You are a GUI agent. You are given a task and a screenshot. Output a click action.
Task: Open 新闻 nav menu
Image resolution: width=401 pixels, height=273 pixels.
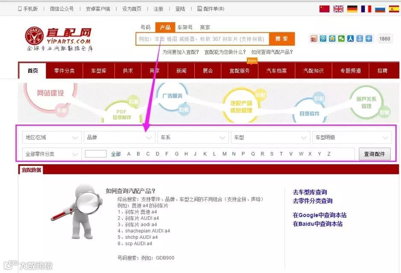pyautogui.click(x=181, y=71)
